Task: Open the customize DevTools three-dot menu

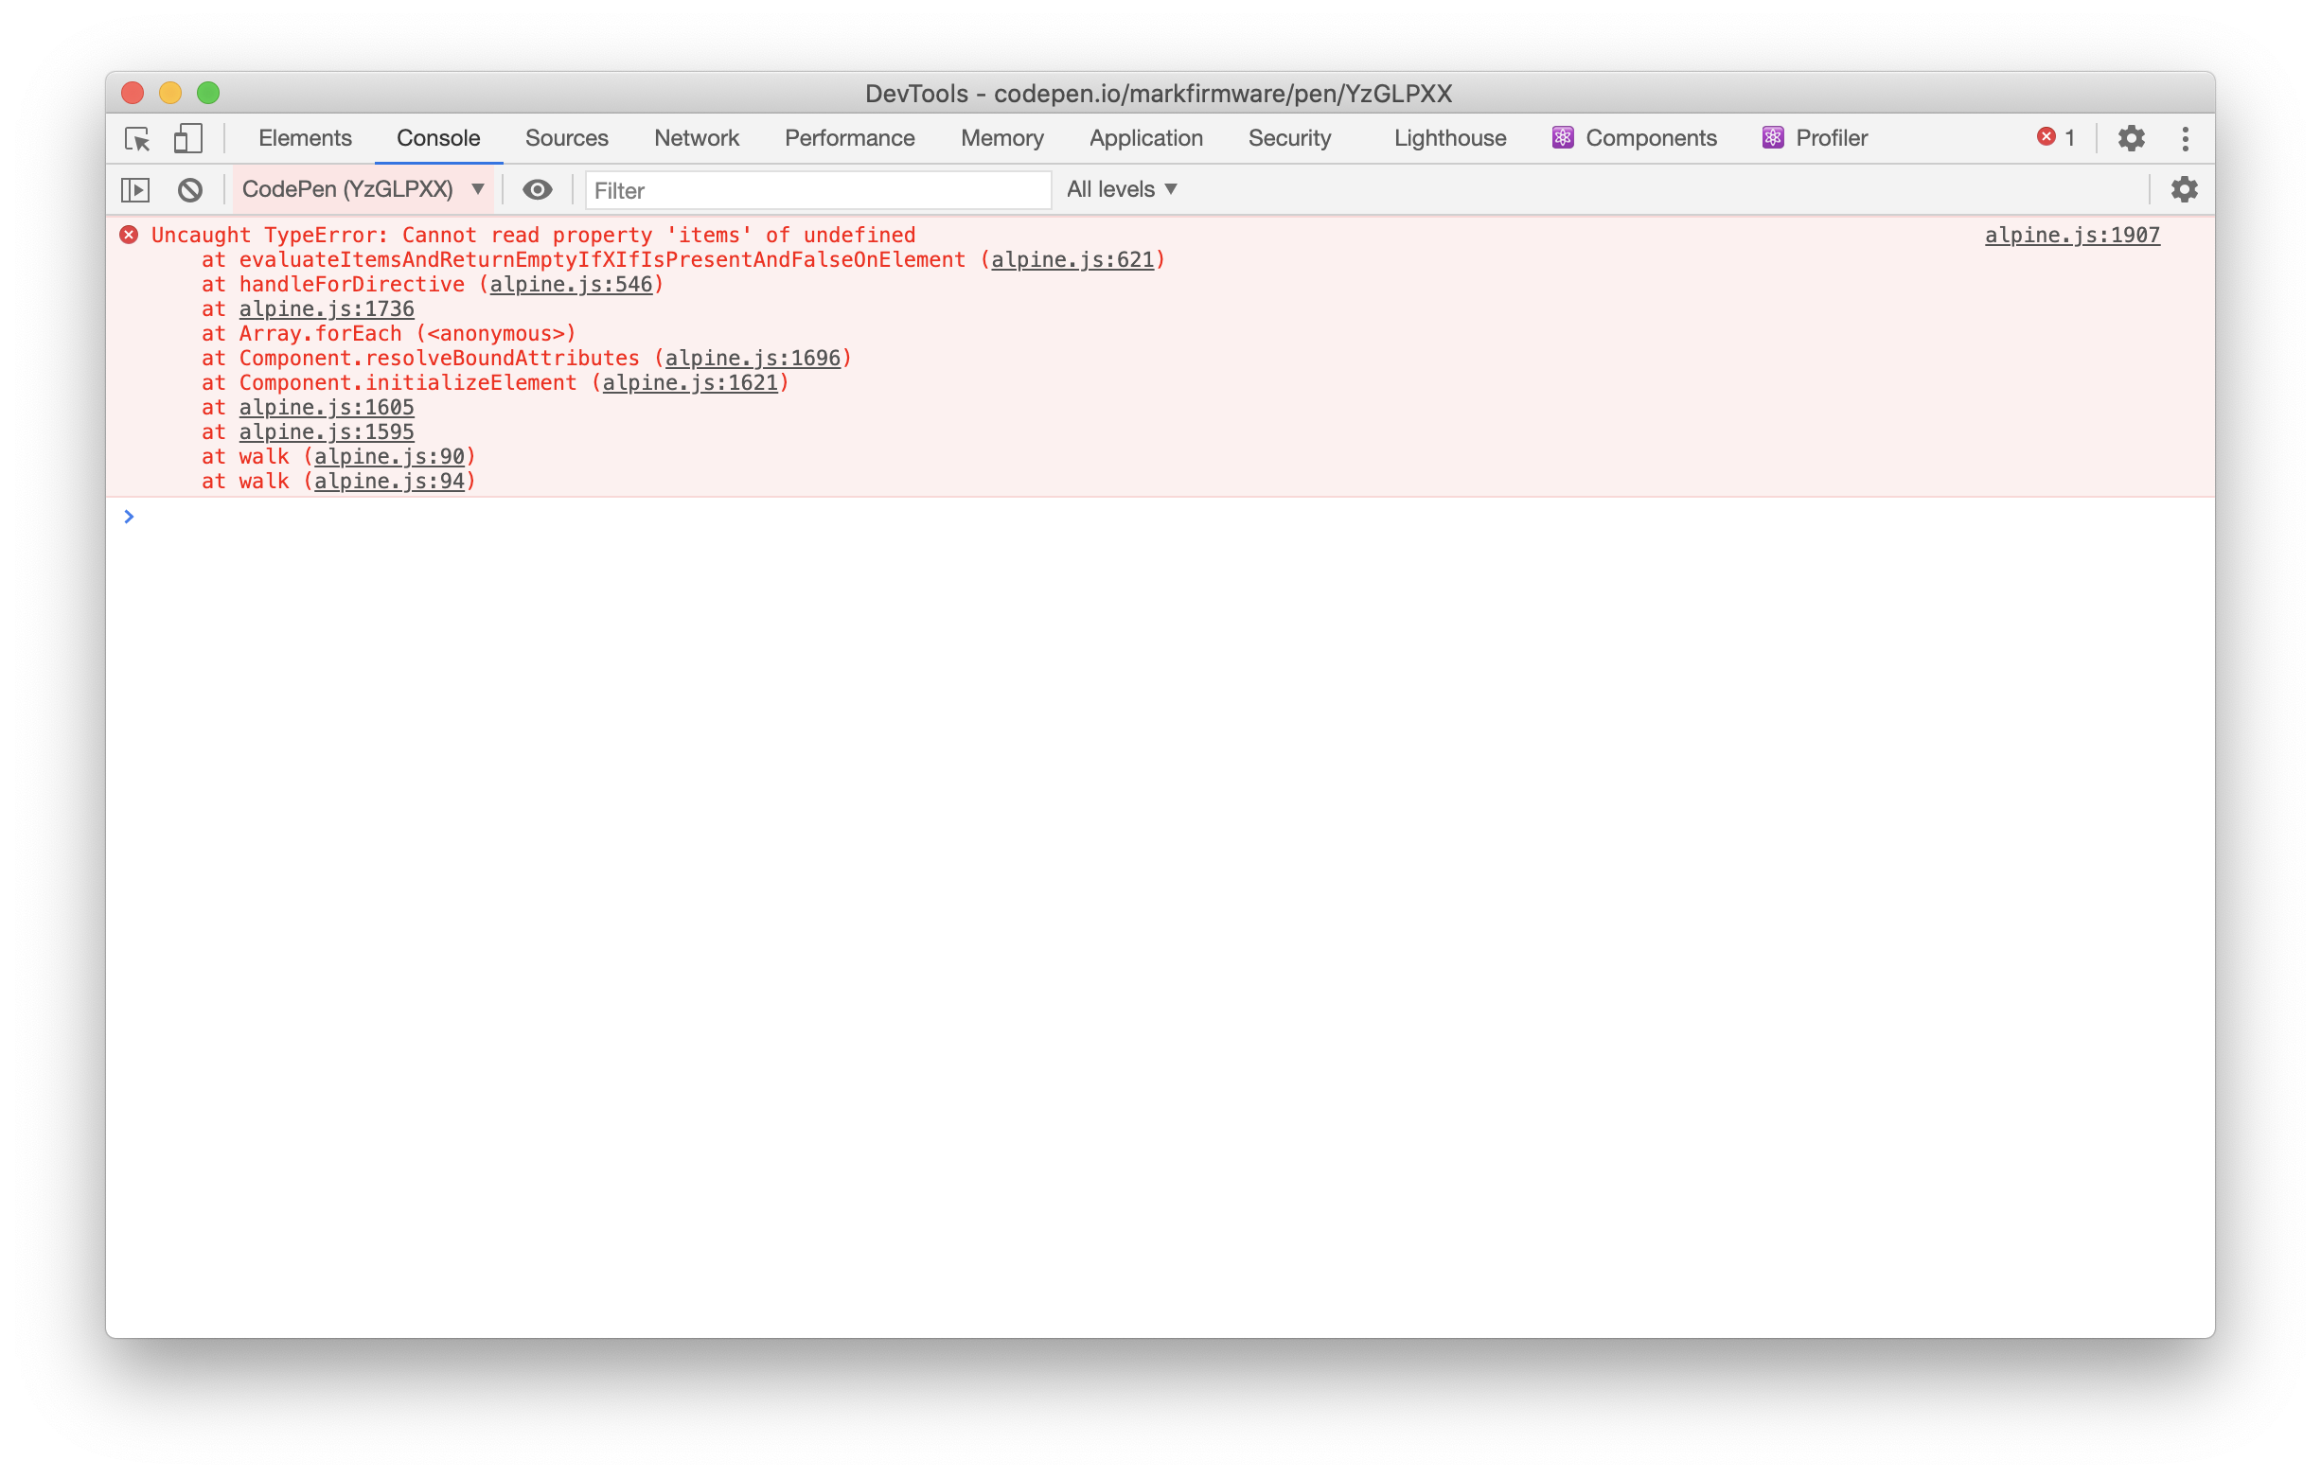Action: (x=2186, y=138)
